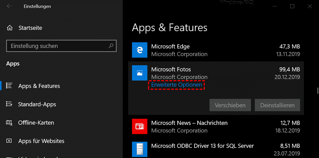
Task: Open Startseite home icon
Action: pos(10,28)
